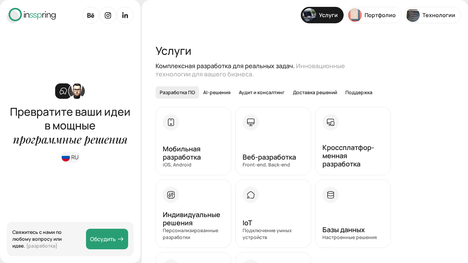Viewport: 468px width, 263px height.
Task: Click the mobile phone icon on Мобильная разработка
Action: pyautogui.click(x=171, y=122)
